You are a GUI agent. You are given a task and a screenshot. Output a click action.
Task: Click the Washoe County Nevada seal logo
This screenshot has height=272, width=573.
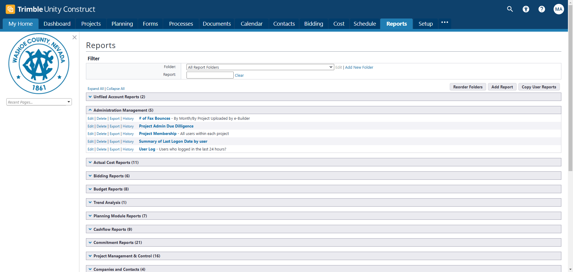point(39,64)
